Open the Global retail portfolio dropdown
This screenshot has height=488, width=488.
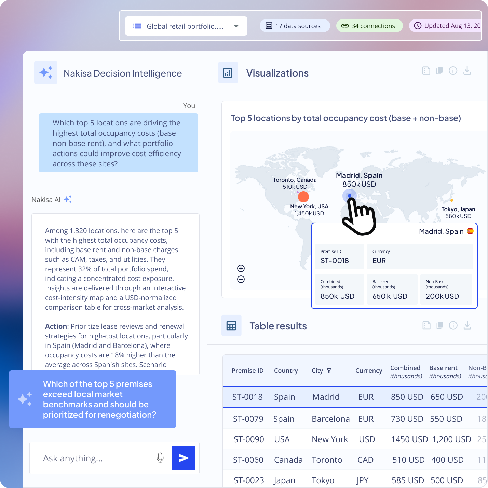pos(236,26)
